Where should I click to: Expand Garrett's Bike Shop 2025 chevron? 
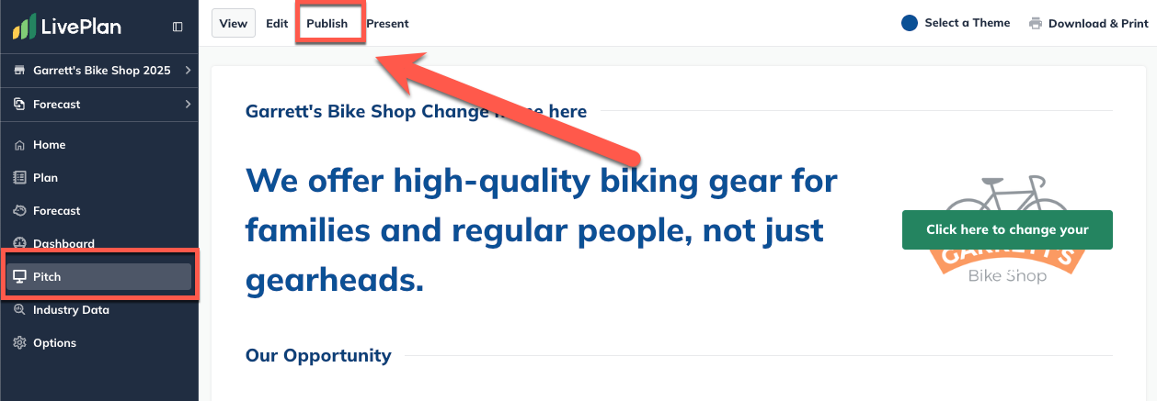[x=188, y=71]
